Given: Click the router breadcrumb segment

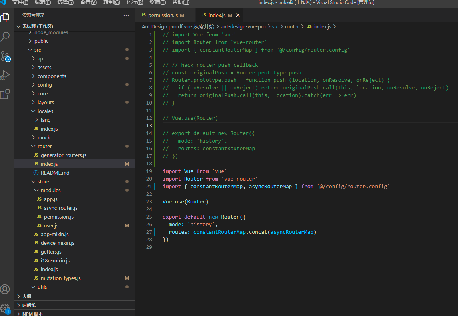Looking at the screenshot, I should click(292, 27).
